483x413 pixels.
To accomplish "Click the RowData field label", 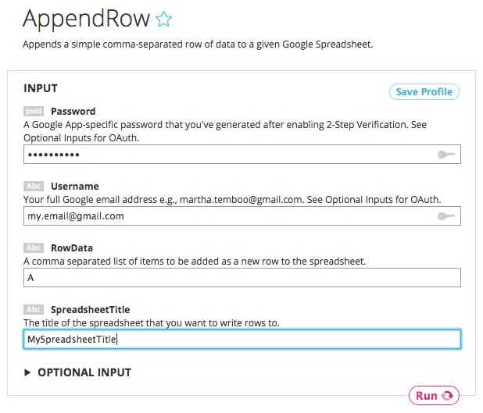I will pos(72,248).
